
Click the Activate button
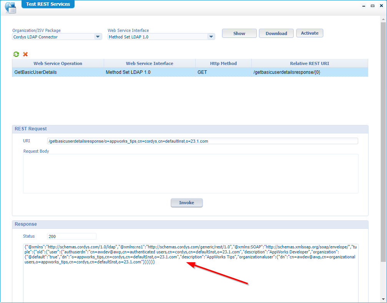[309, 33]
